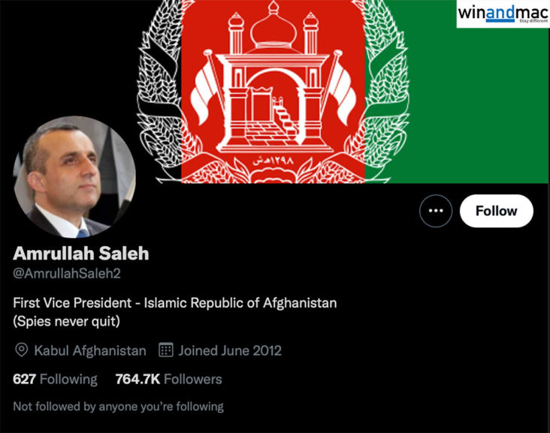This screenshot has width=550, height=433.
Task: Click the Amrullah Saleh display name
Action: [81, 254]
